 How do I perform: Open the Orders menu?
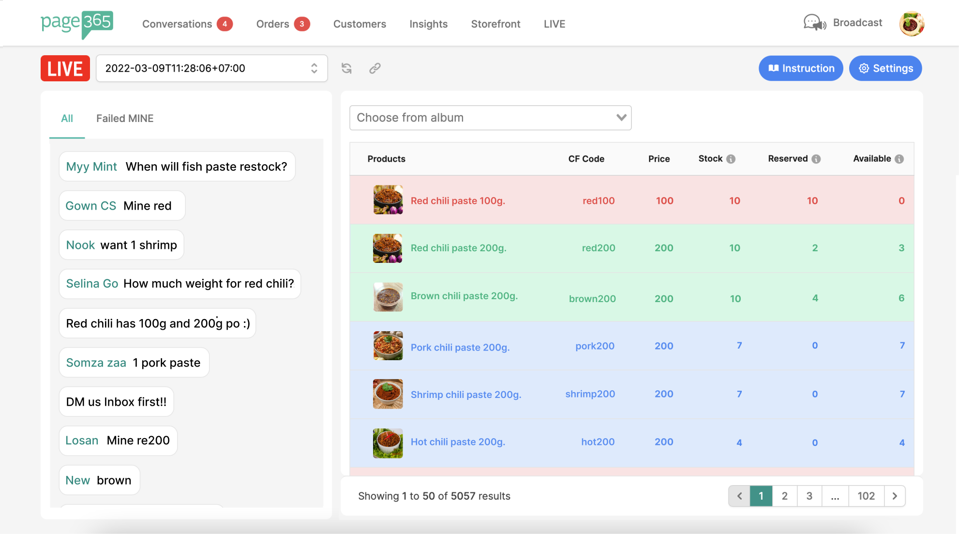[x=272, y=24]
